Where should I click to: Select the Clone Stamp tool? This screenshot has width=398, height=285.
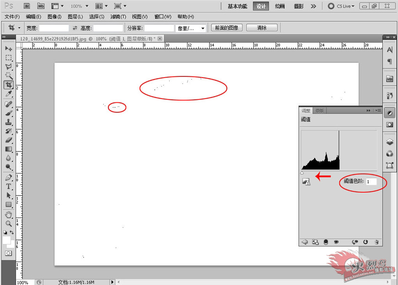coord(8,122)
